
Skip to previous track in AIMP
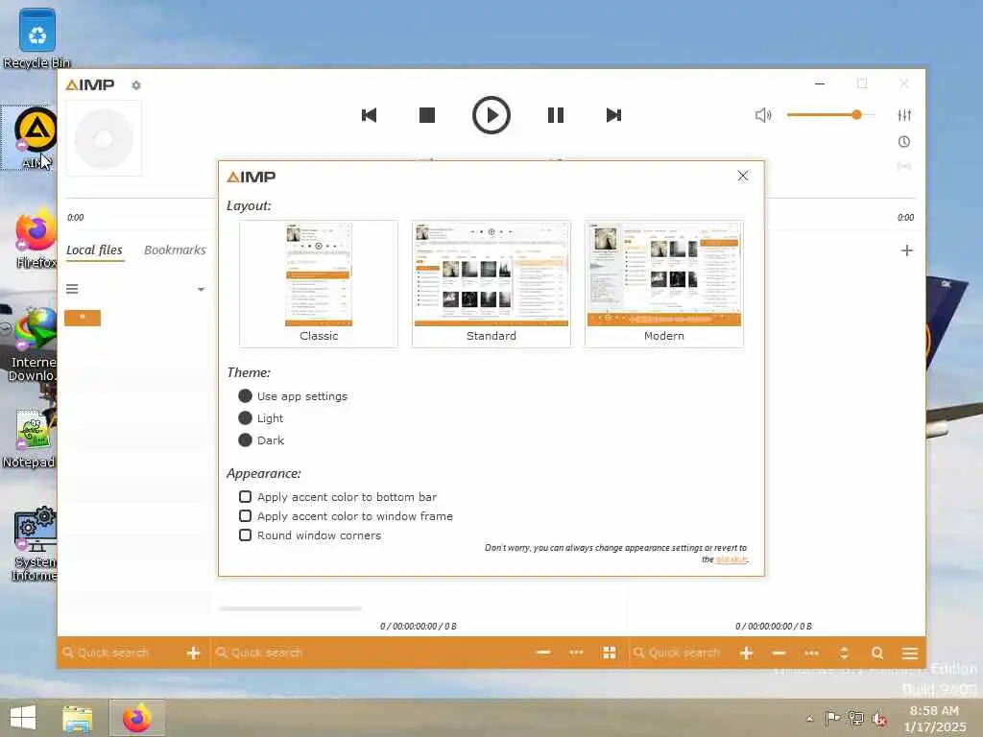click(x=369, y=115)
